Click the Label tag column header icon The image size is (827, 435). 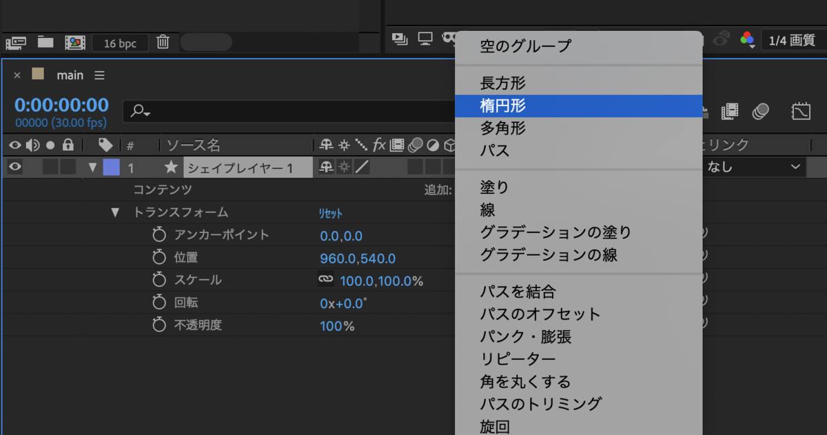[x=105, y=145]
